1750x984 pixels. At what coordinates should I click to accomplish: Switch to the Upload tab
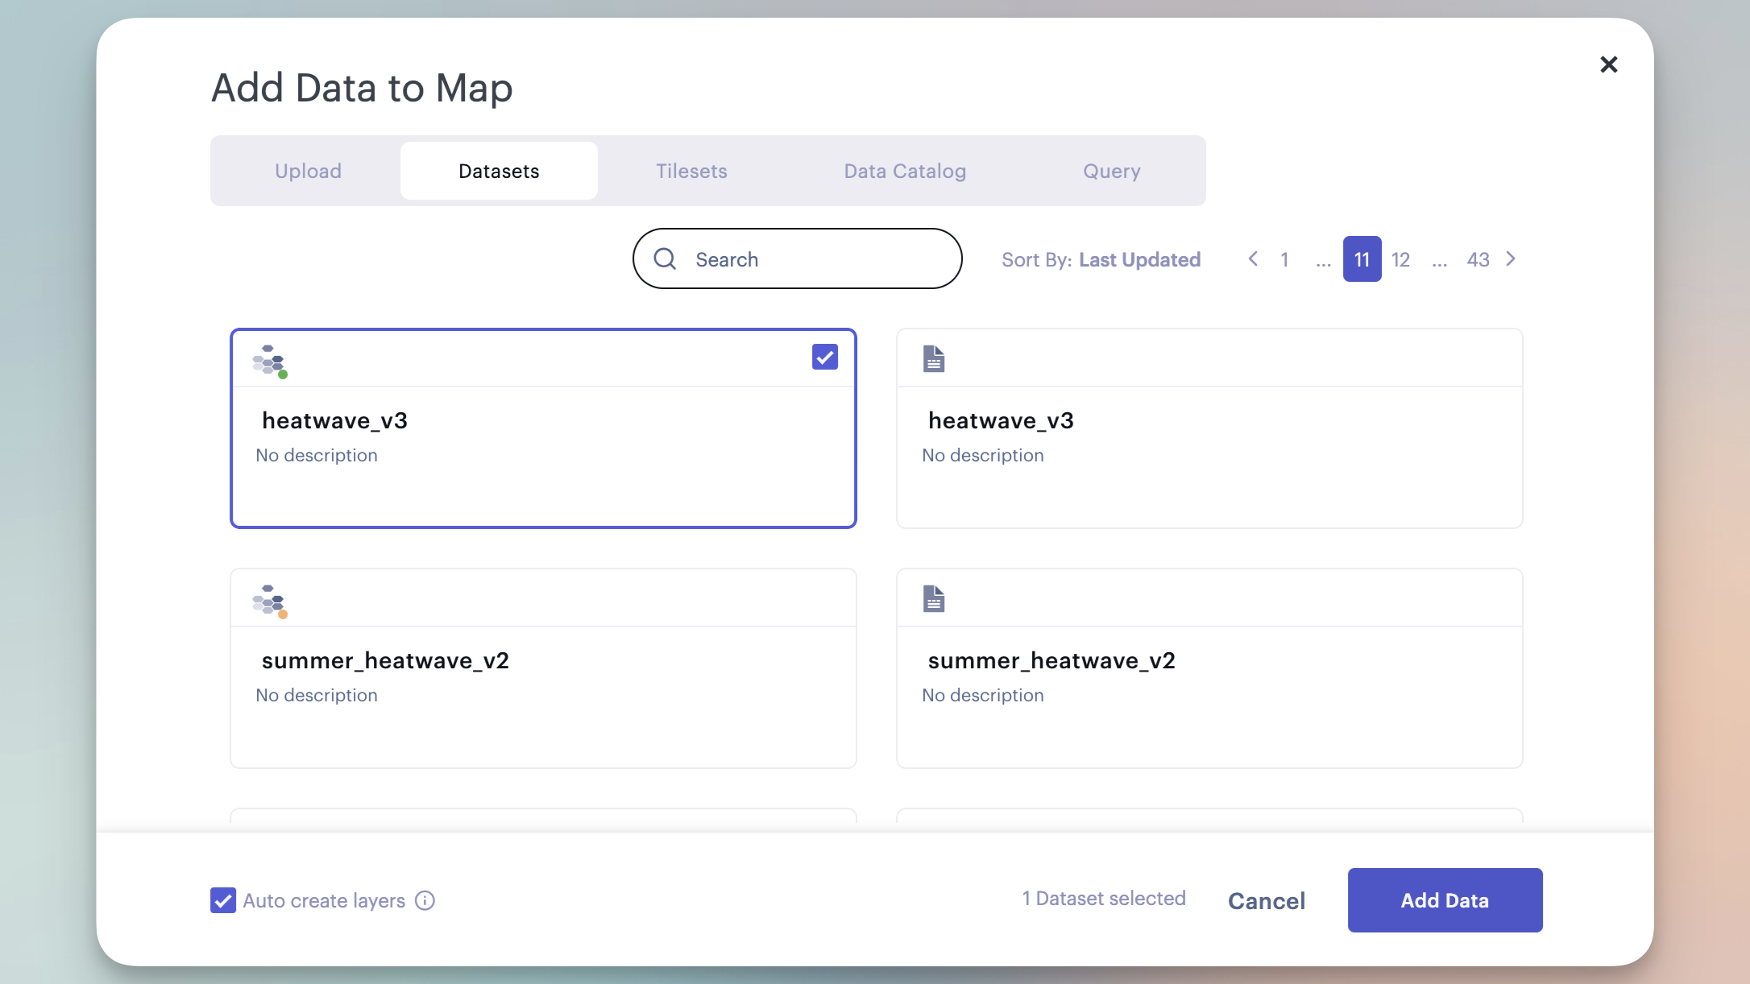[308, 171]
